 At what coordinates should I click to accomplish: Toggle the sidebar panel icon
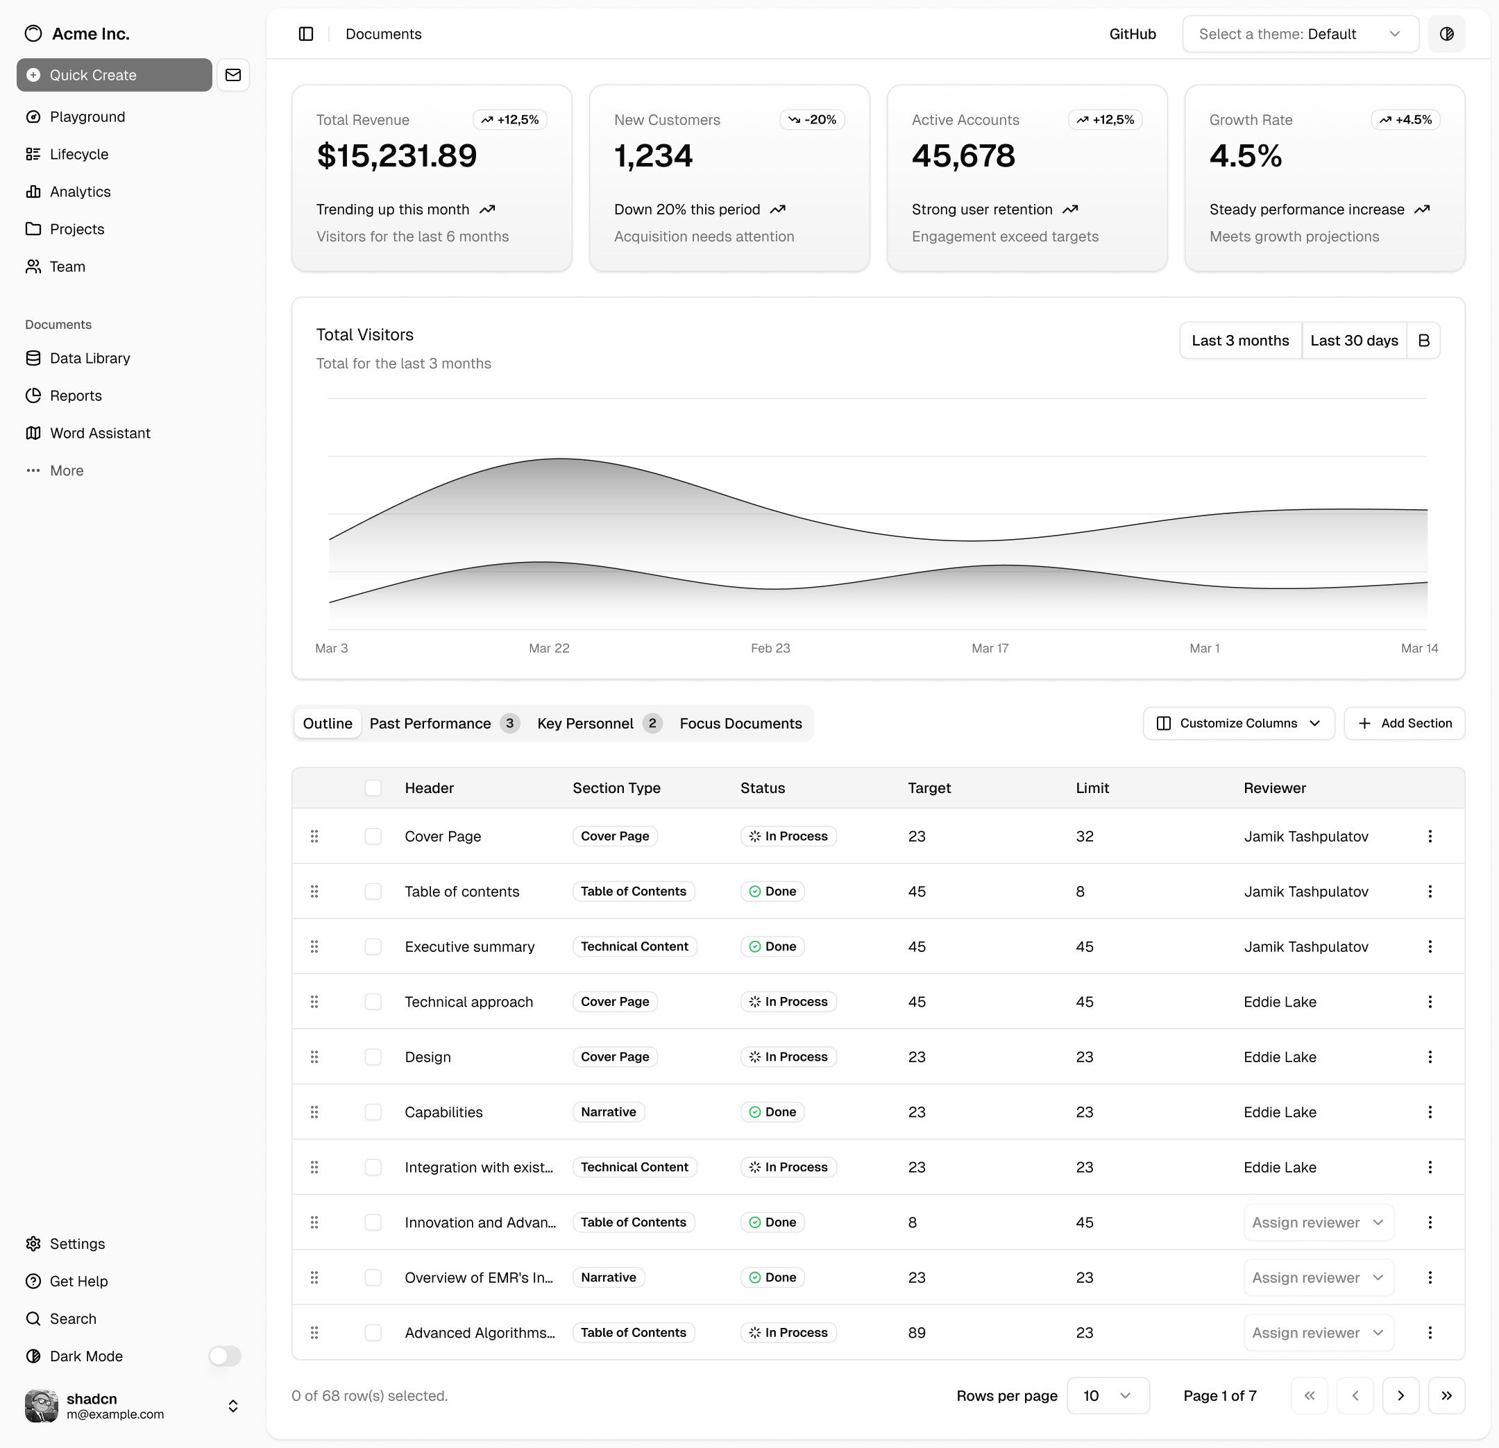pos(306,33)
